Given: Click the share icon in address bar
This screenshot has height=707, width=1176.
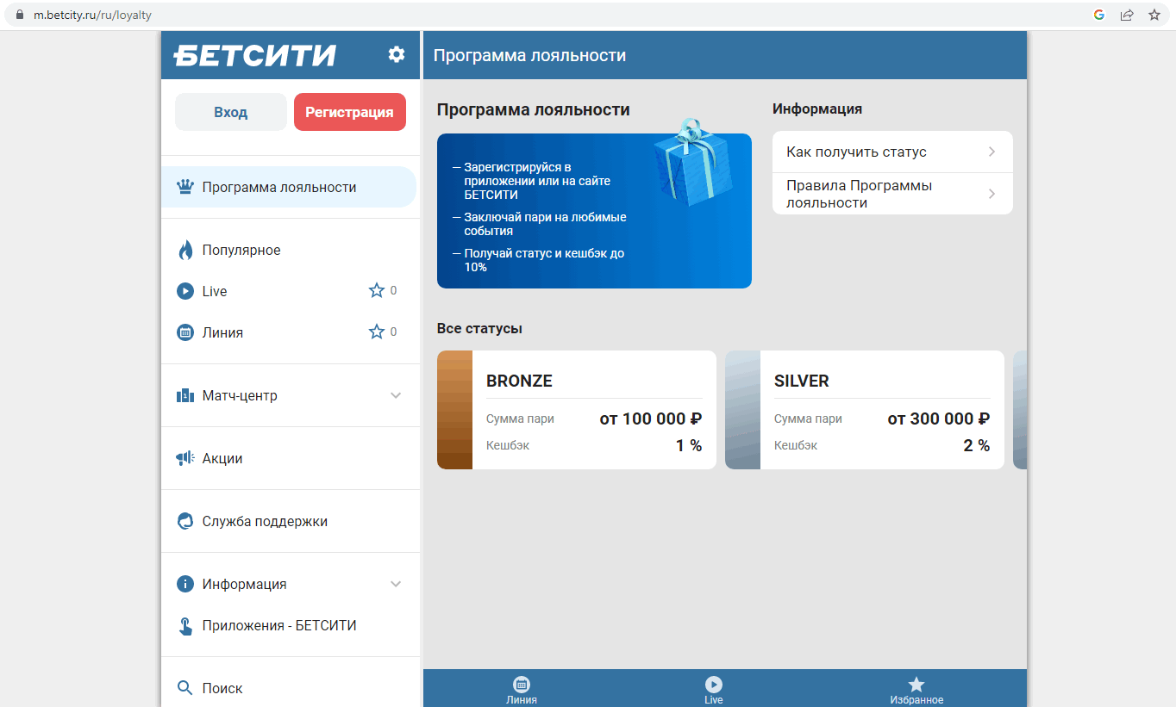Looking at the screenshot, I should point(1126,15).
